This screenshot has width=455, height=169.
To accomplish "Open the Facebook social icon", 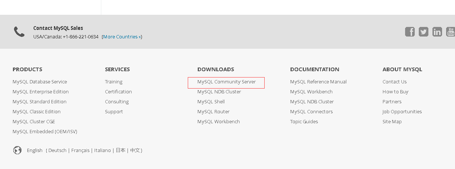I will click(x=410, y=32).
